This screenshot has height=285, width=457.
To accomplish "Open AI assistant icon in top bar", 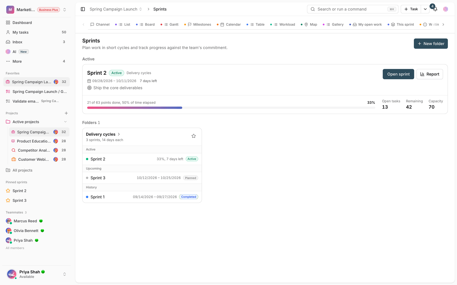I will click(x=446, y=9).
